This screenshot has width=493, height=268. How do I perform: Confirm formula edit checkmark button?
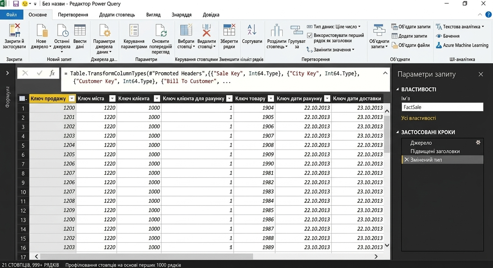tap(39, 73)
